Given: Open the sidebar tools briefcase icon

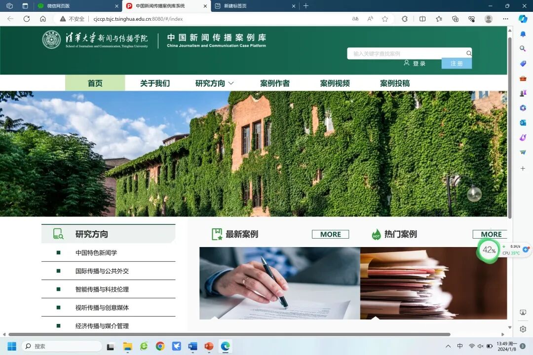Looking at the screenshot, I should click(x=523, y=78).
